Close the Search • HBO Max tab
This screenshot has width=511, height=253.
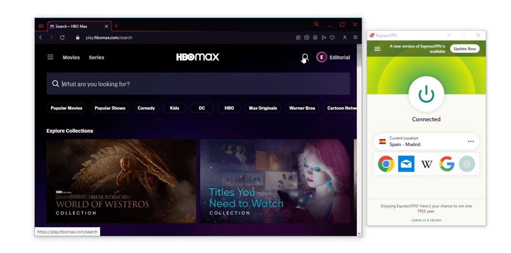pyautogui.click(x=107, y=26)
